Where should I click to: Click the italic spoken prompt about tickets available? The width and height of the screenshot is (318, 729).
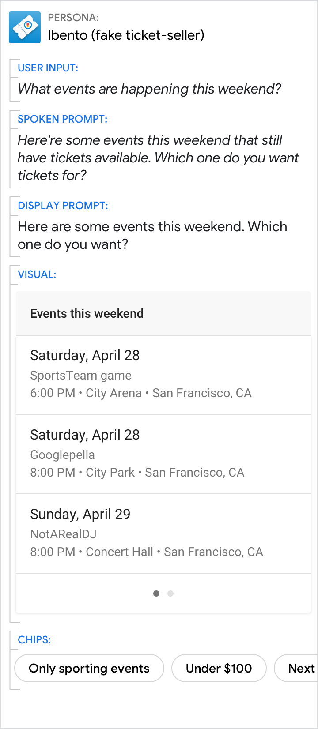[158, 158]
